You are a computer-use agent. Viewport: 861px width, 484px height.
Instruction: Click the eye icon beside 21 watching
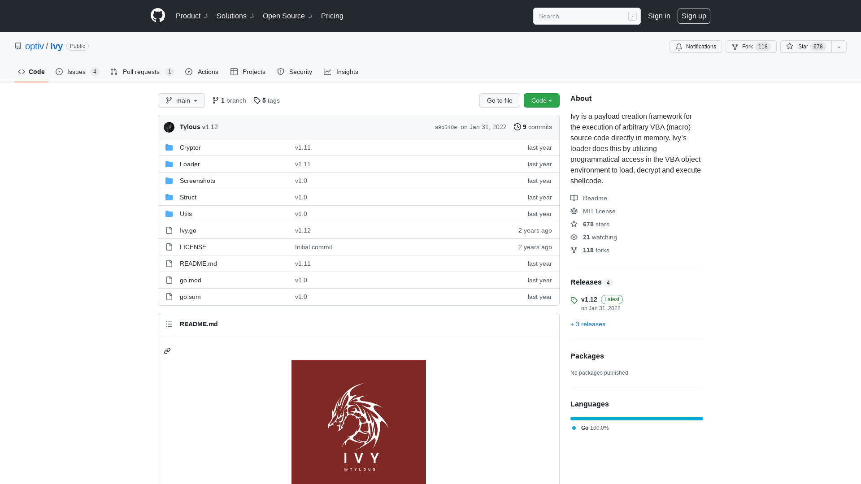coord(574,237)
